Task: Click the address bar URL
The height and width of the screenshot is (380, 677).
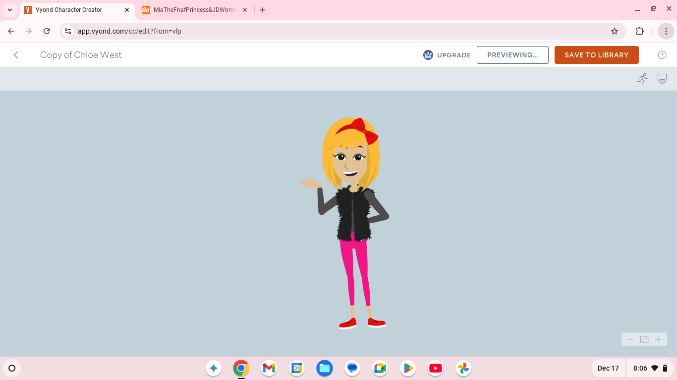Action: (x=129, y=31)
